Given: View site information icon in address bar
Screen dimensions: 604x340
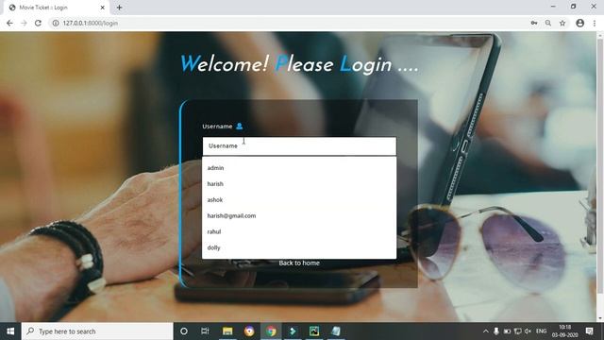Looking at the screenshot, I should (x=56, y=23).
